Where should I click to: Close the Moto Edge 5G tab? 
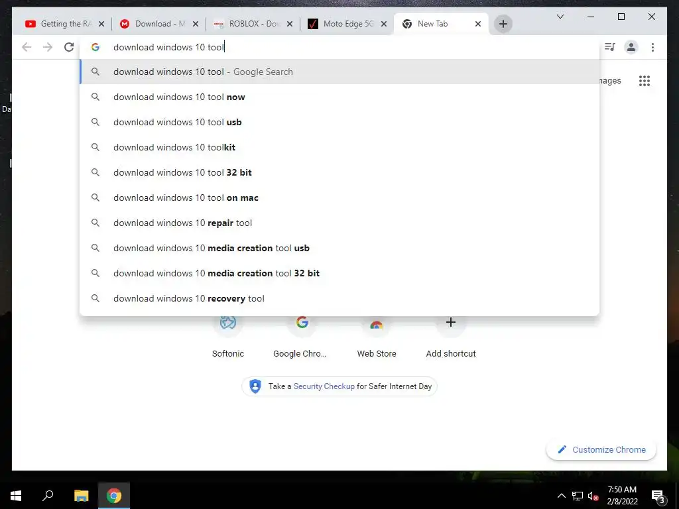pos(384,25)
